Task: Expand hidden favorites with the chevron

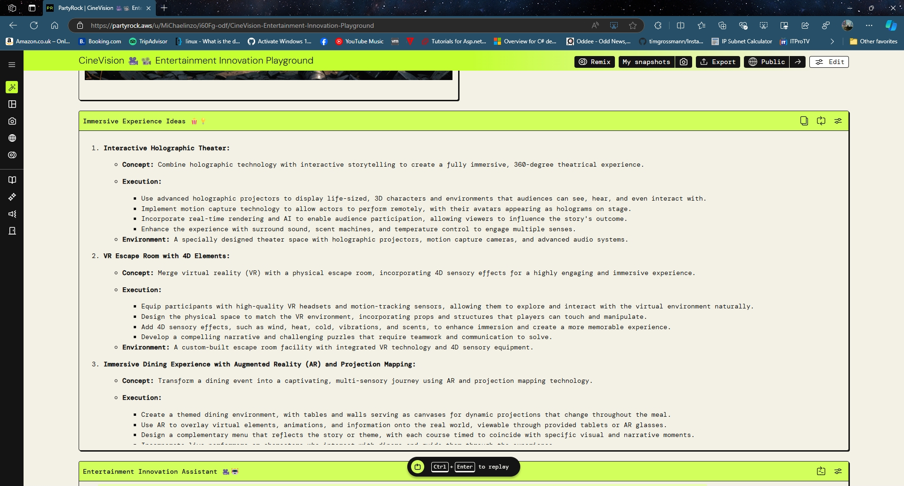Action: (x=832, y=41)
